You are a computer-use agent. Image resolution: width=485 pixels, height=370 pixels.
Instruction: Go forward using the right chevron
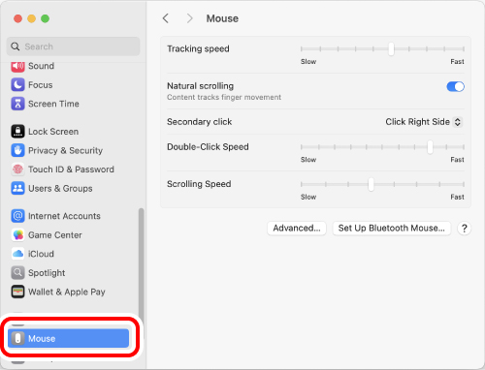[189, 18]
